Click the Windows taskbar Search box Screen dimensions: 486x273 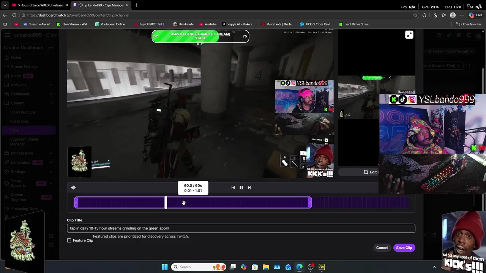tap(199, 267)
